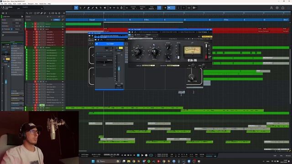Select the Eraser tool

89,8
